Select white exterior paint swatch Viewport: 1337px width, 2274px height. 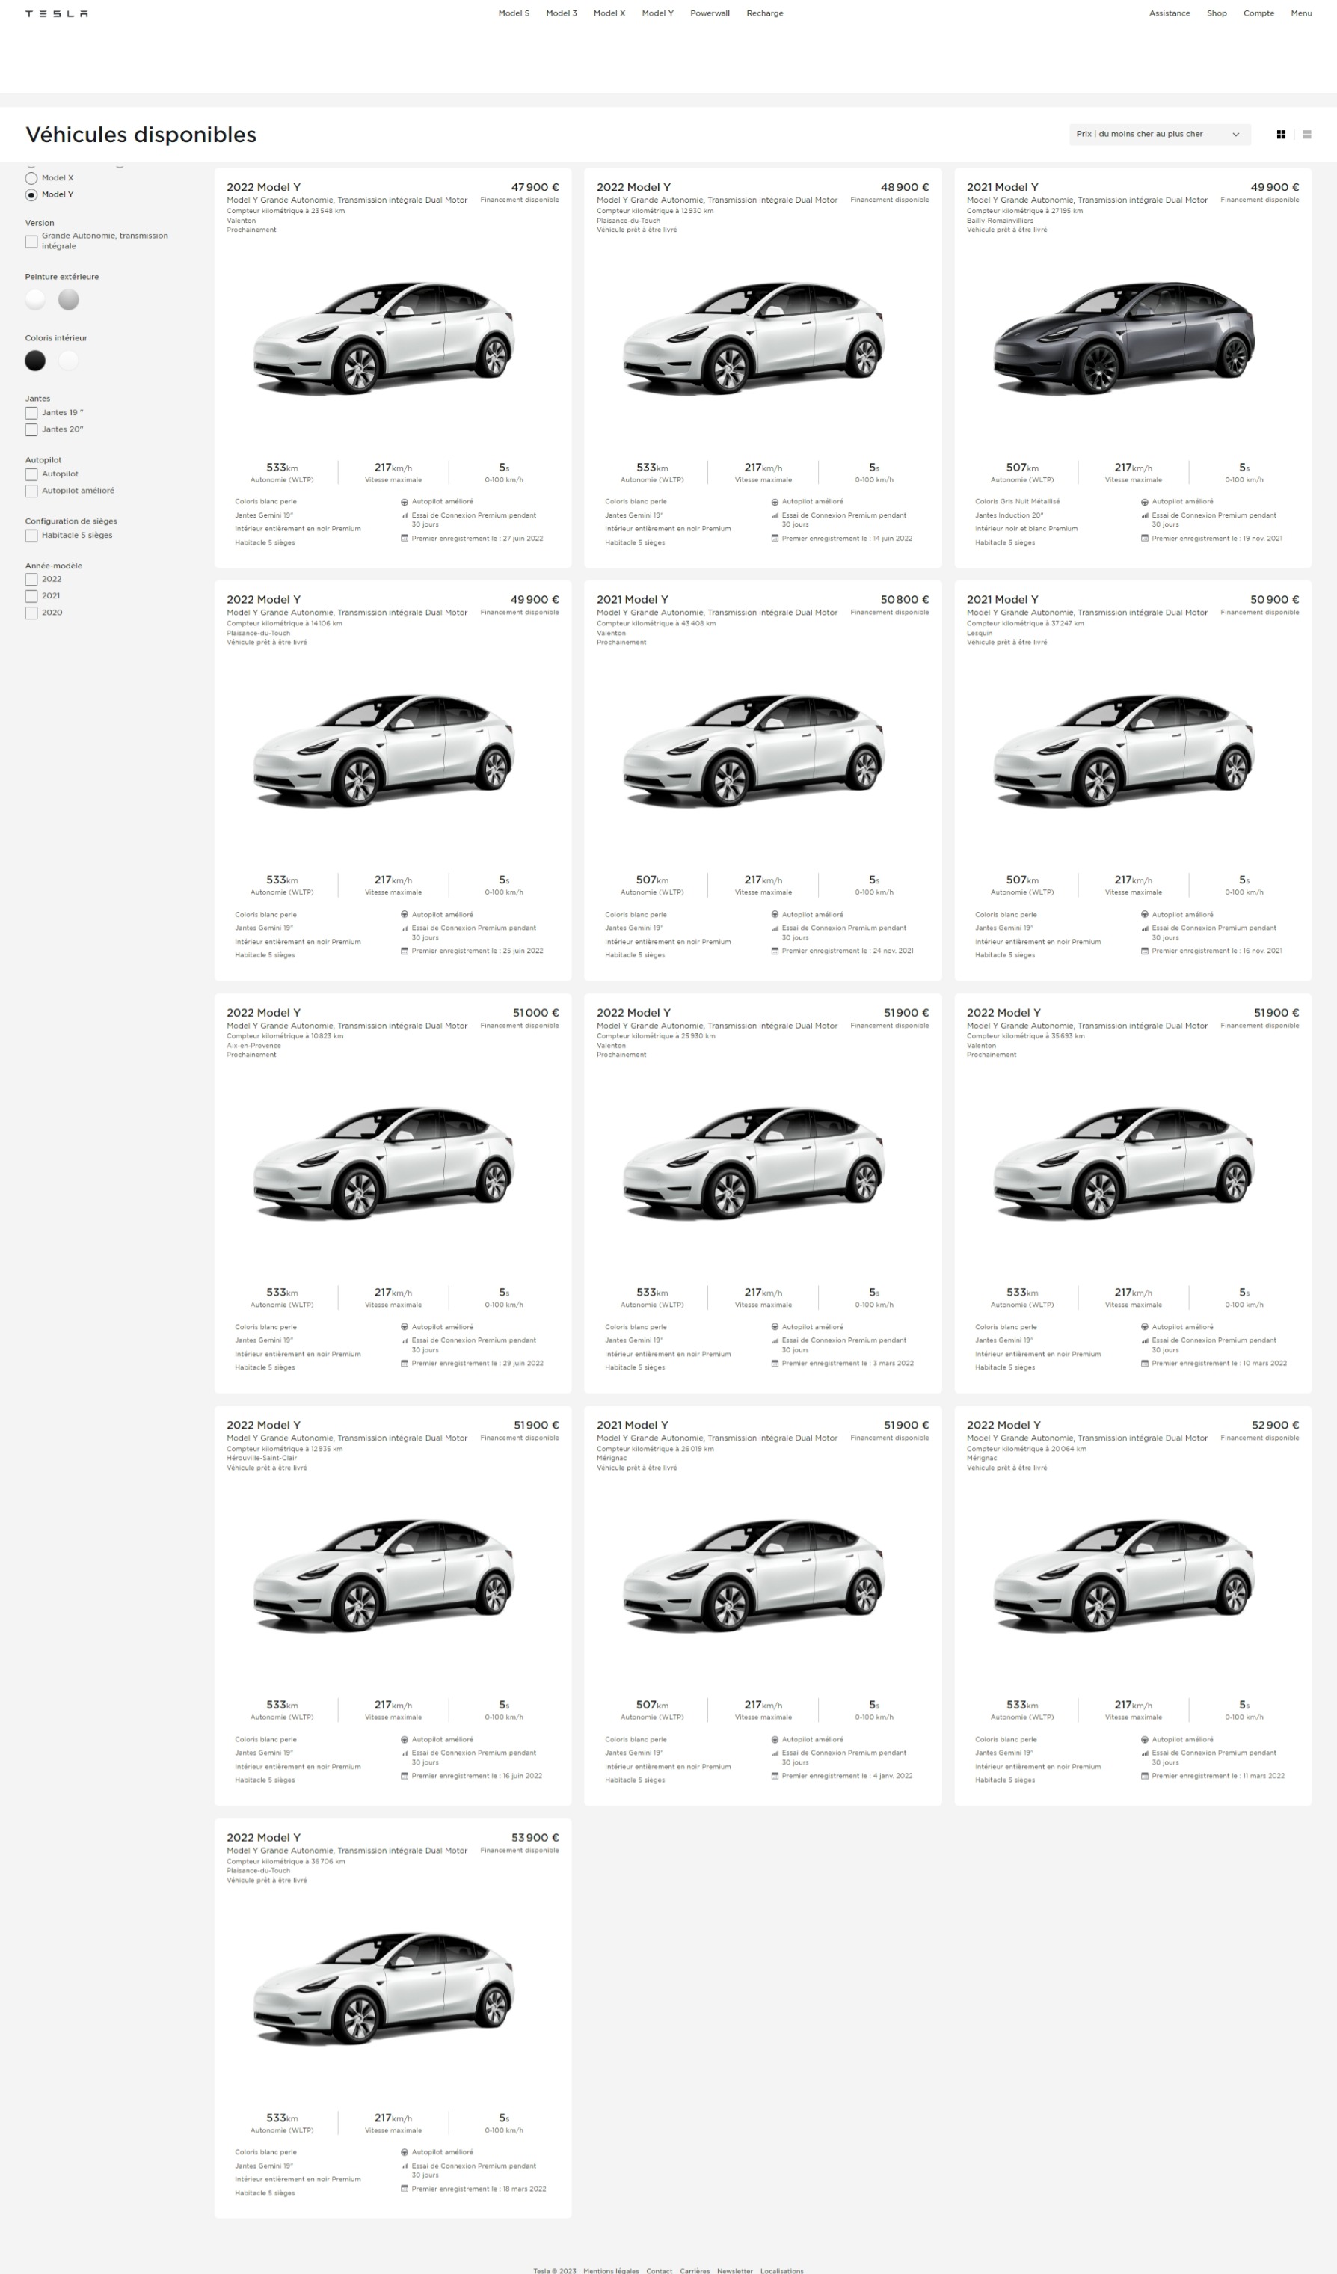35,300
